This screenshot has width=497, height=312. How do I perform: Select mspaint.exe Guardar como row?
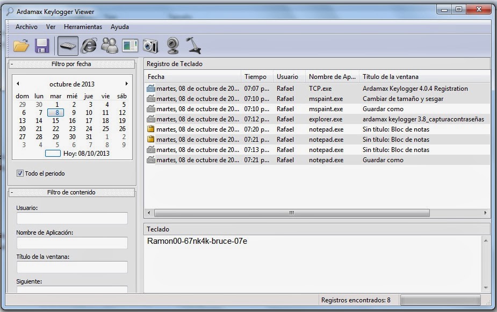pos(317,109)
